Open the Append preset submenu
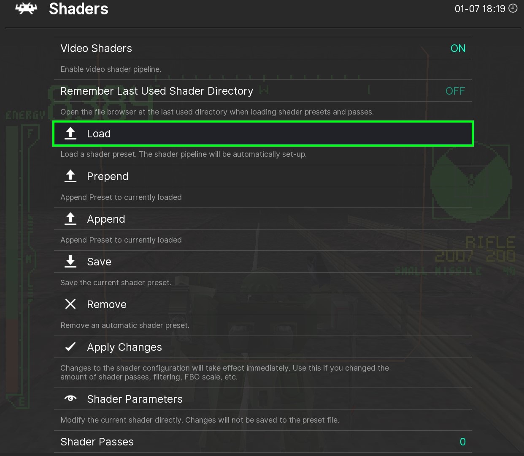The image size is (524, 456). coord(106,219)
